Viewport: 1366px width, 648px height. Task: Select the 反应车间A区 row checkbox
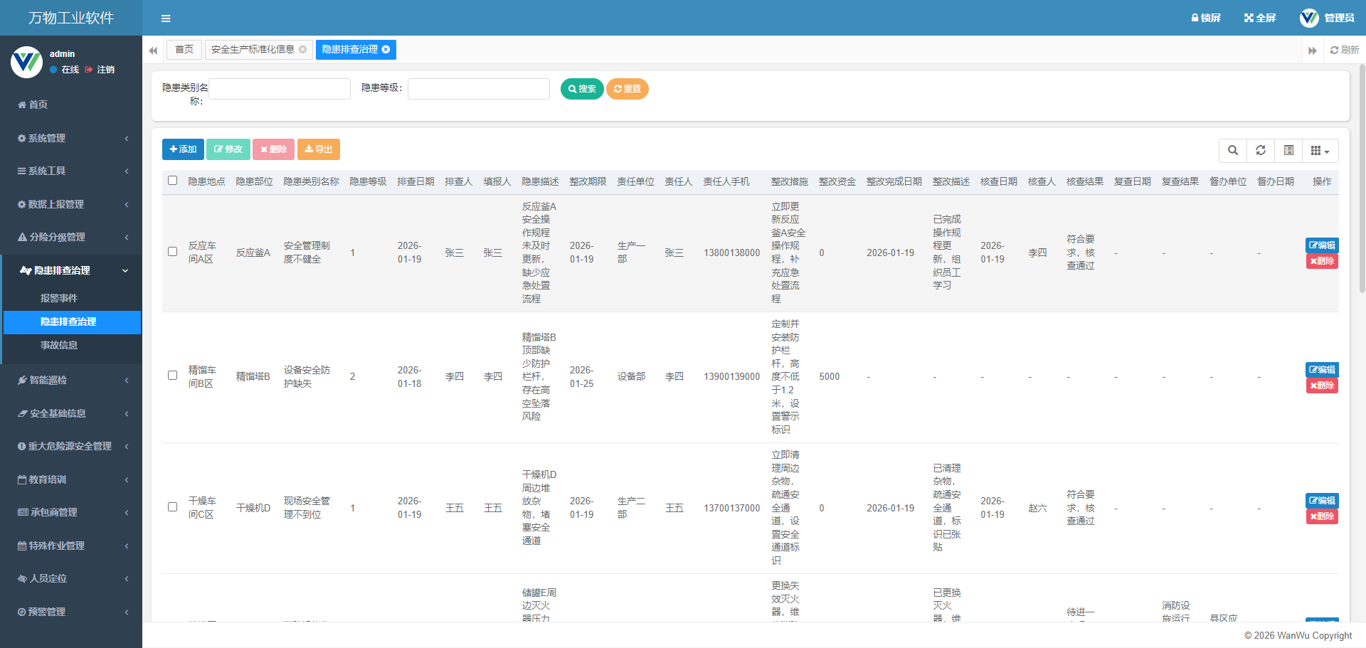[x=172, y=252]
